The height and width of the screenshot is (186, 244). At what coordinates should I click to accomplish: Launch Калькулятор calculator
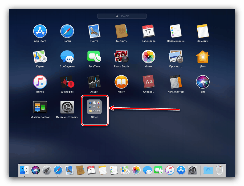176,82
